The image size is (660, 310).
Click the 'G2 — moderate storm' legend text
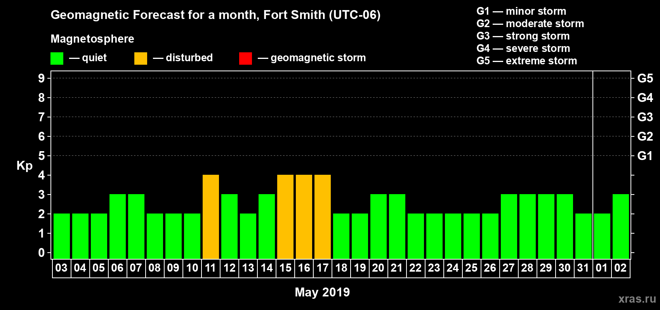click(530, 24)
